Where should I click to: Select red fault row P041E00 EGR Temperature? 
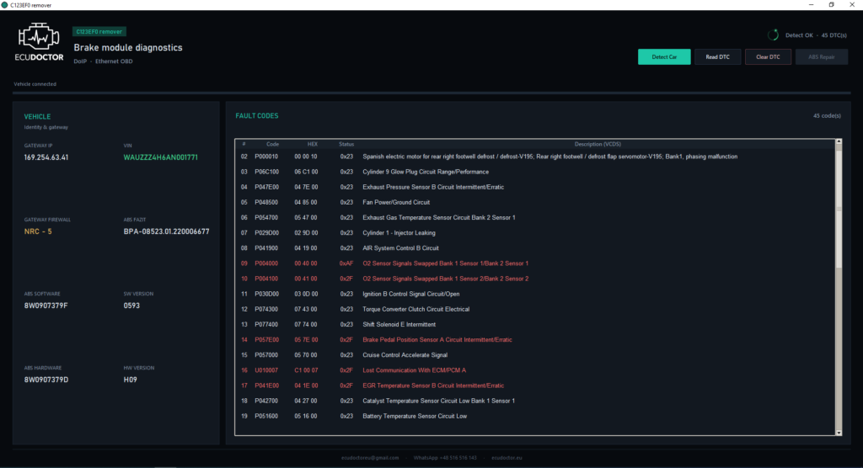(535, 386)
